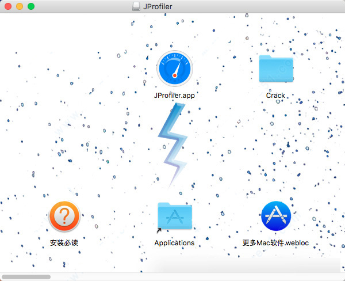The image size is (345, 281).
Task: Click the disk icon in title bar
Action: [136, 6]
